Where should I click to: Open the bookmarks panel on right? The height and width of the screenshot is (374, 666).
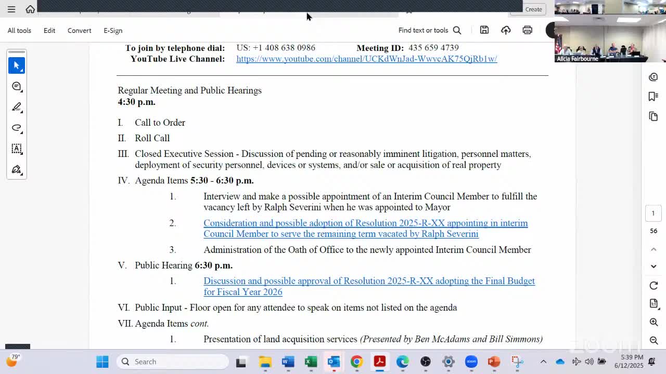[654, 97]
